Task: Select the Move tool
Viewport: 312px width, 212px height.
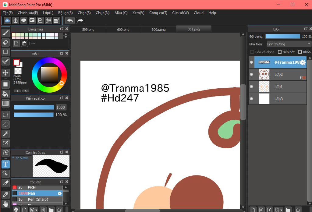Action: tap(5, 72)
